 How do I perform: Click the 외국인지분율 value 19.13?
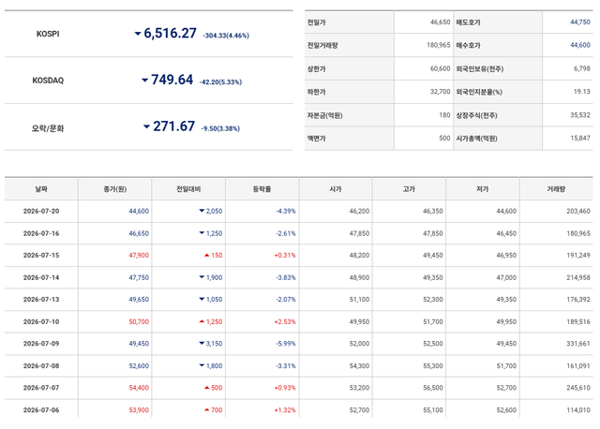(582, 92)
